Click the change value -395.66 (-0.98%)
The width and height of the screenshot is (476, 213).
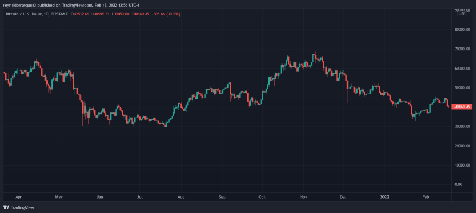click(x=166, y=14)
